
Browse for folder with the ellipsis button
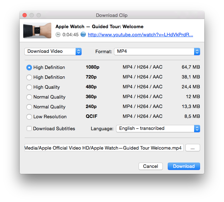pos(192,148)
